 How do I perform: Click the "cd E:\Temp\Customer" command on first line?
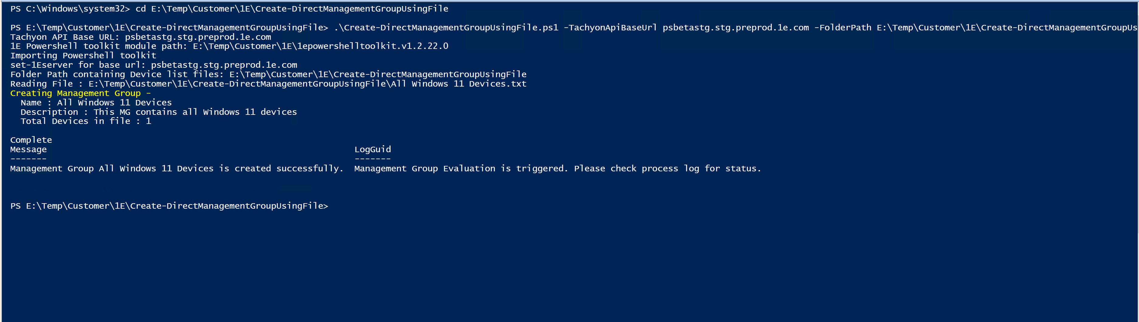click(x=292, y=9)
